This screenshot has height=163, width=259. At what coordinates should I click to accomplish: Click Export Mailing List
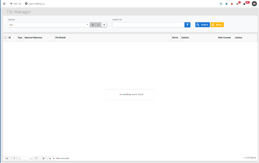(35, 4)
